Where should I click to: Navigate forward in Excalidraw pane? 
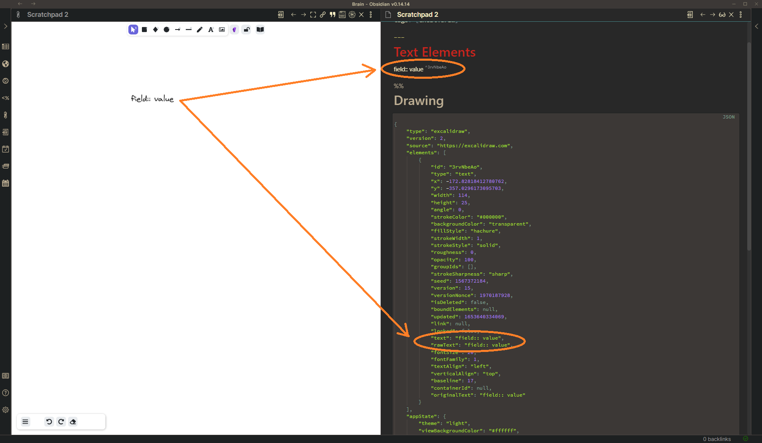coord(303,14)
